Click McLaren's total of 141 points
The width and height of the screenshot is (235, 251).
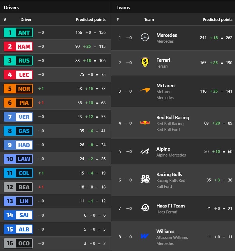click(x=229, y=91)
